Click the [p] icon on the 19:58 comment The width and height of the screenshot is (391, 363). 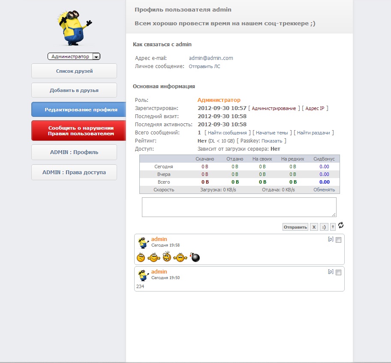[x=330, y=239]
